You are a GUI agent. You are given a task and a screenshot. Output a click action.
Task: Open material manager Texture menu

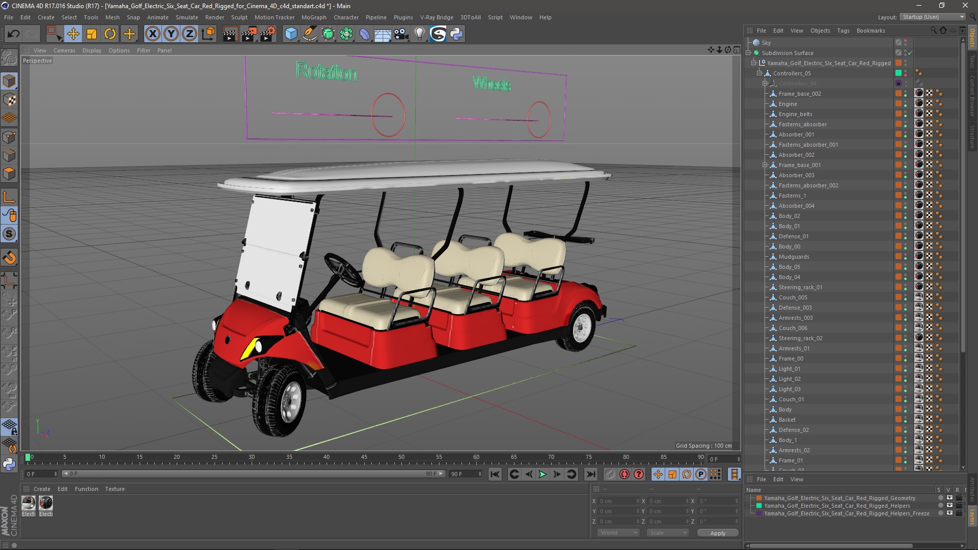pyautogui.click(x=115, y=489)
